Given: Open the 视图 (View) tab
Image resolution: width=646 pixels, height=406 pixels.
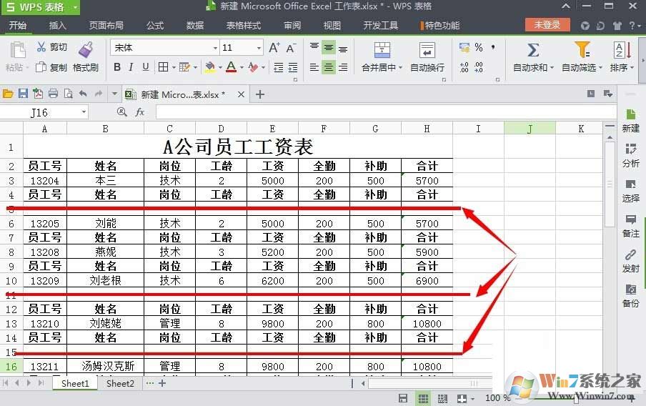Looking at the screenshot, I should 332,26.
